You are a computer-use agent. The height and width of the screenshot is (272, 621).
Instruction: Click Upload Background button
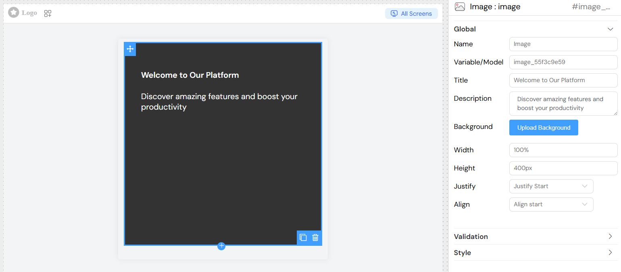544,127
